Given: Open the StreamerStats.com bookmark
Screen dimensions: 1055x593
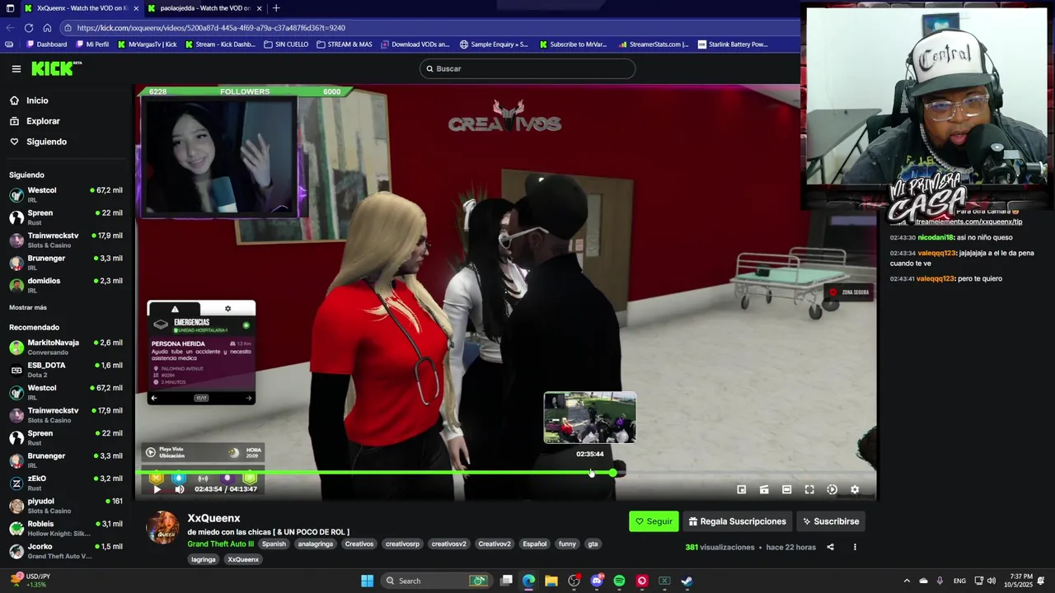Looking at the screenshot, I should [654, 44].
